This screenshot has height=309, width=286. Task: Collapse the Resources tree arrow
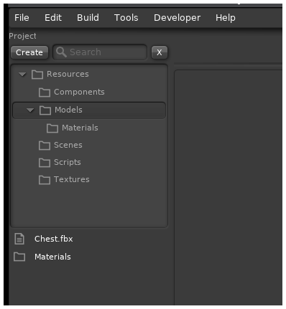tap(22, 75)
